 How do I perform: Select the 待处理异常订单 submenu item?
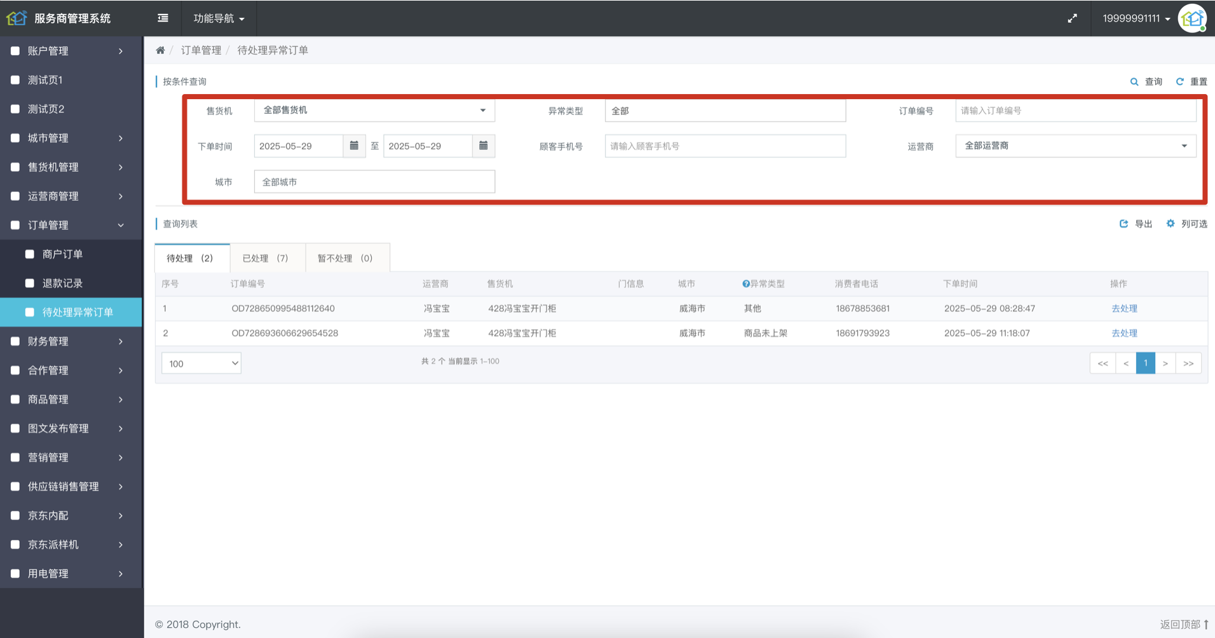tap(71, 312)
